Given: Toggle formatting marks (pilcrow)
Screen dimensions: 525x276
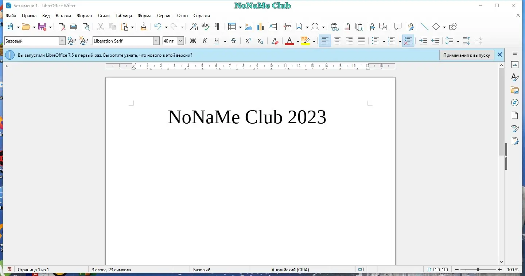Looking at the screenshot, I should tap(217, 27).
